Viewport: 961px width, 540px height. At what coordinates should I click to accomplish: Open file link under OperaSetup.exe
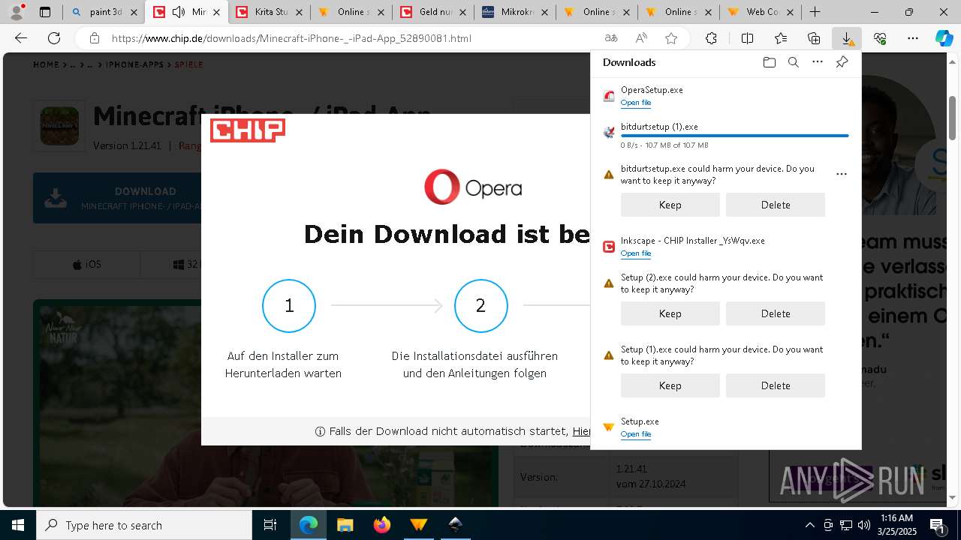tap(636, 103)
